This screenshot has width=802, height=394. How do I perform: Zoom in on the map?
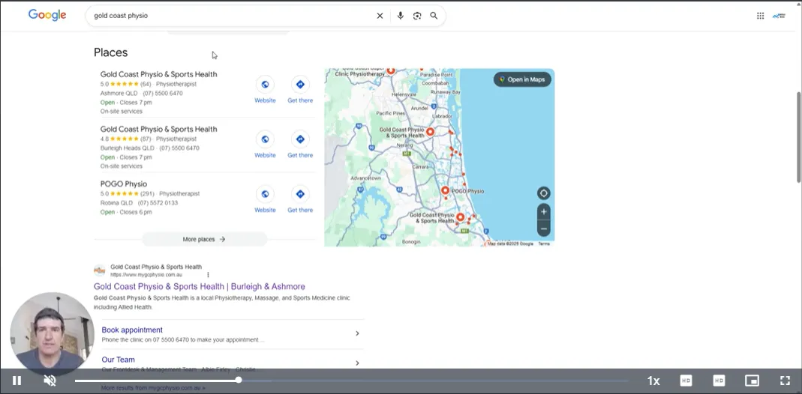544,211
